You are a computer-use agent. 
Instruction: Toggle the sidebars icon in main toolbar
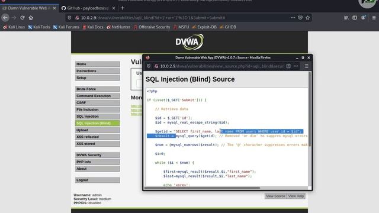click(x=355, y=18)
